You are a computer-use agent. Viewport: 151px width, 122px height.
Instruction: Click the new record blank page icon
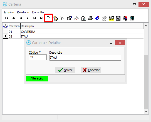pos(48,18)
